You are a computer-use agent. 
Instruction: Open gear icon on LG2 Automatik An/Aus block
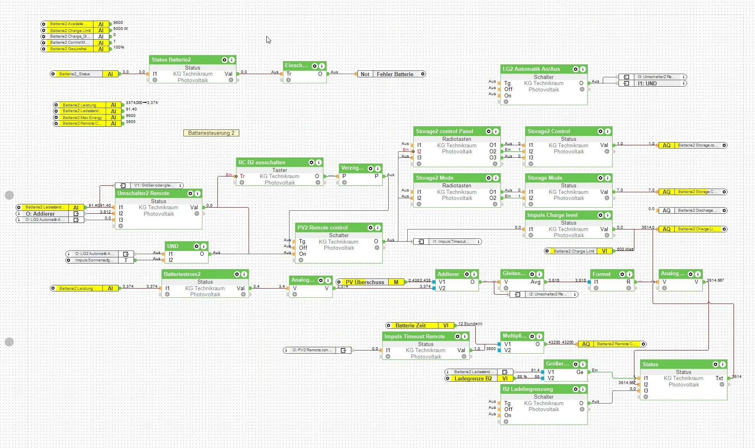tap(576, 69)
